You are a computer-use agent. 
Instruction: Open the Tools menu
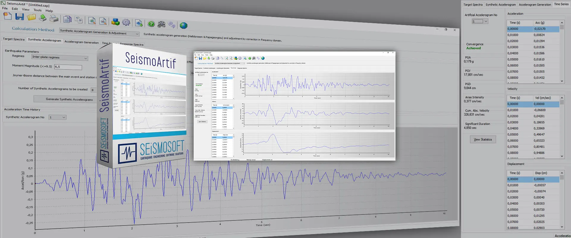pos(37,10)
